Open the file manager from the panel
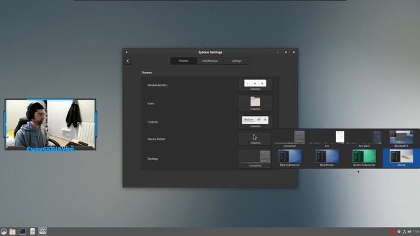 click(x=12, y=231)
